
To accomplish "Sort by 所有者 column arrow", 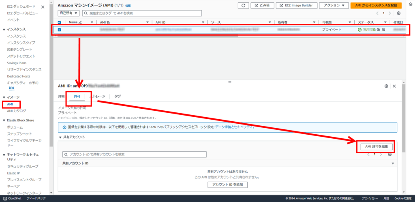I will (314, 22).
